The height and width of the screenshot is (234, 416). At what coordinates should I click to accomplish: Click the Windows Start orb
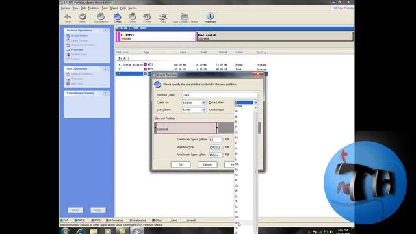point(65,231)
